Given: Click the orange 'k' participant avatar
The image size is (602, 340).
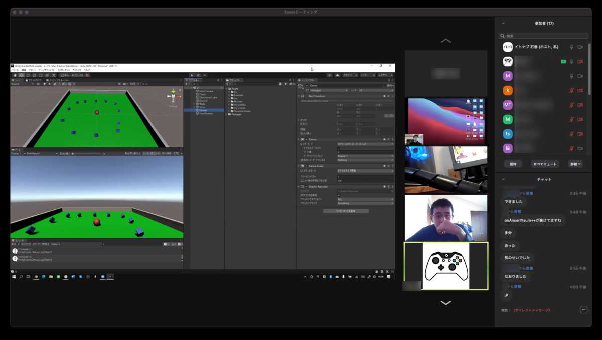Looking at the screenshot, I should coord(508,91).
